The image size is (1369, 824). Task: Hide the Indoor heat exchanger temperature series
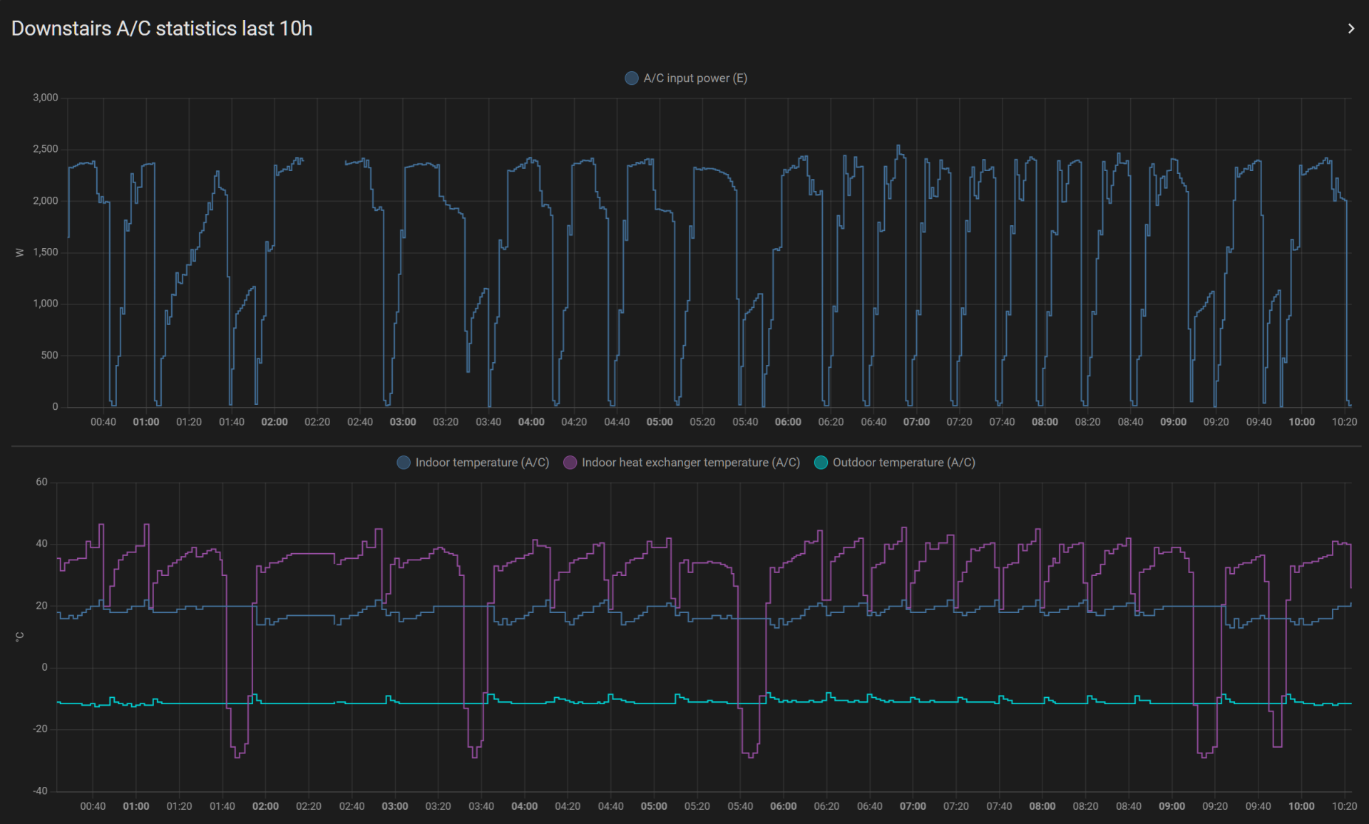click(690, 463)
